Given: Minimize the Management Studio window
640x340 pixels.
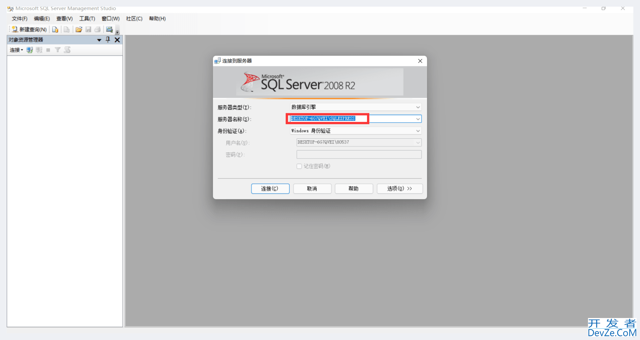Looking at the screenshot, I should tap(585, 8).
